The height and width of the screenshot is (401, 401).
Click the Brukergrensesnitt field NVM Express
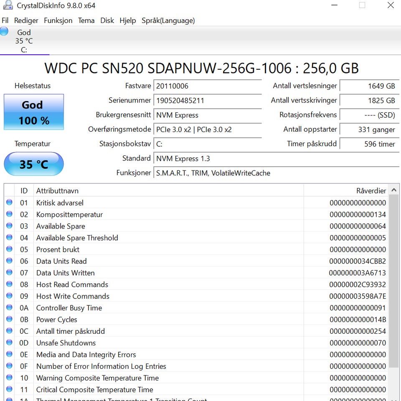[x=208, y=115]
